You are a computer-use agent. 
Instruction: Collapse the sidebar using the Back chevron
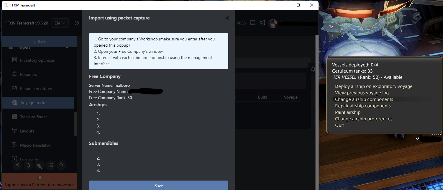pyautogui.click(x=39, y=42)
